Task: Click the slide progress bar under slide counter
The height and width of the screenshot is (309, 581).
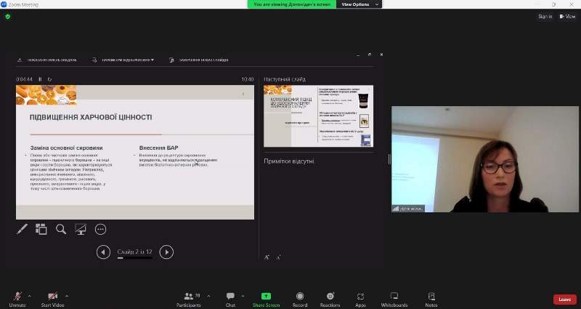Action: click(x=135, y=259)
